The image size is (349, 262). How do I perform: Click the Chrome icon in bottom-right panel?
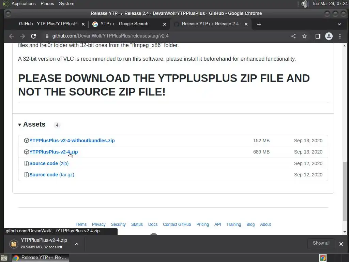pos(323,258)
